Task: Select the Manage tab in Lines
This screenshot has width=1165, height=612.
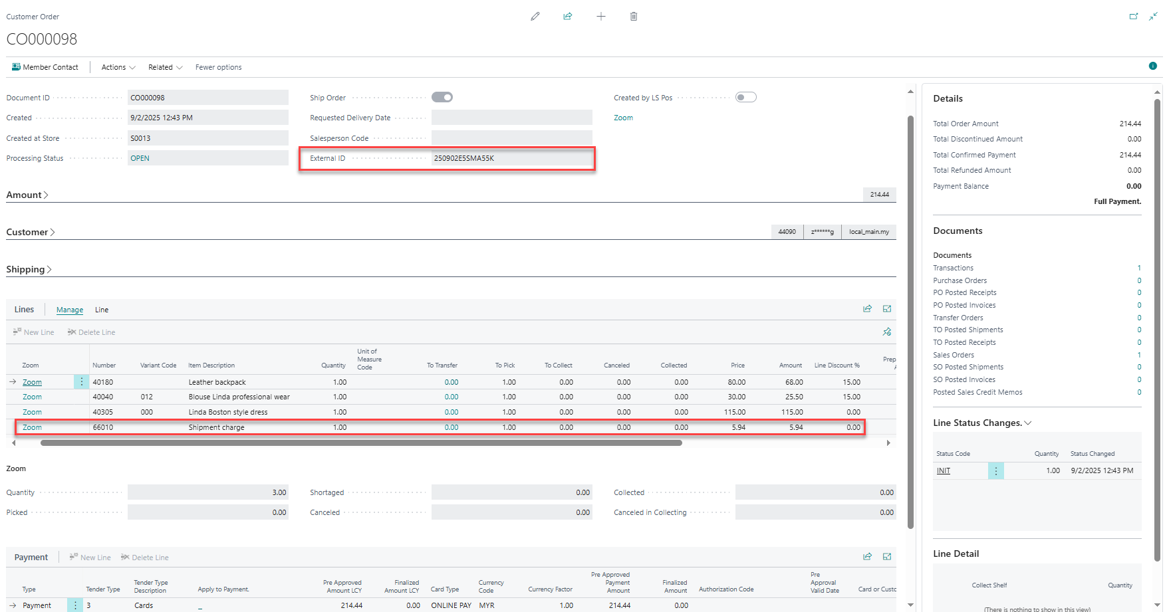Action: 70,310
